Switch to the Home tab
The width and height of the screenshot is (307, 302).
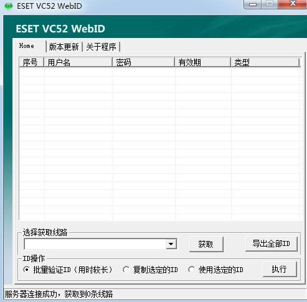pyautogui.click(x=31, y=46)
